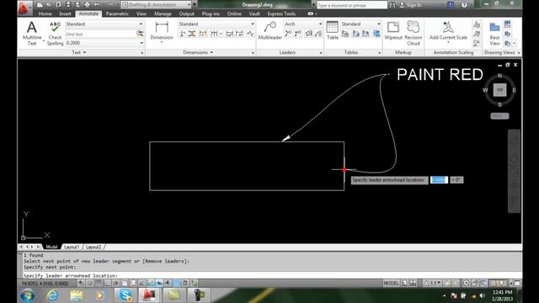Click the dynamic input value field near cursor

(x=439, y=180)
